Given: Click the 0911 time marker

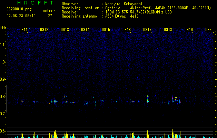Looking at the screenshot, I should [x=23, y=30].
